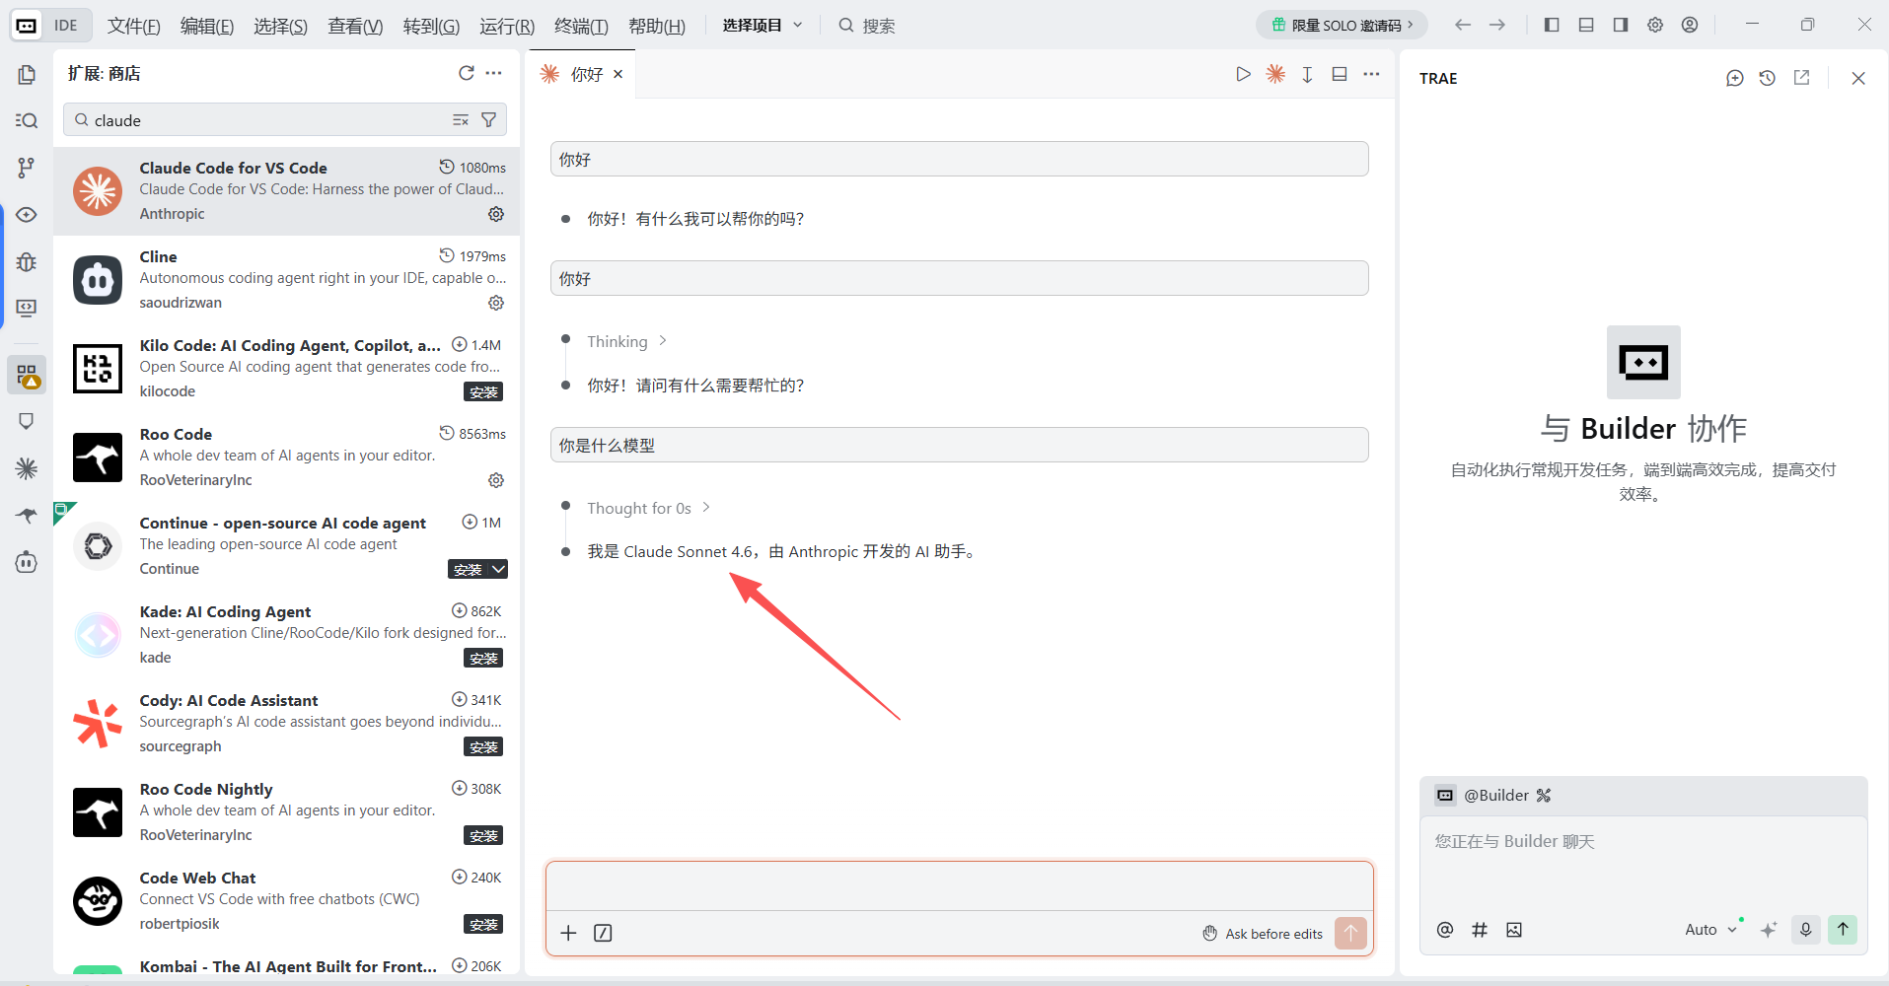
Task: Click the microphone icon in Builder input area
Action: coord(1805,929)
